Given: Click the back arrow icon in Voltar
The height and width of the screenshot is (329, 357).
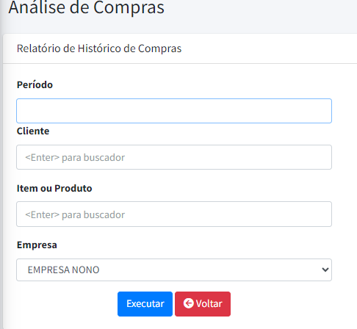Looking at the screenshot, I should point(189,303).
